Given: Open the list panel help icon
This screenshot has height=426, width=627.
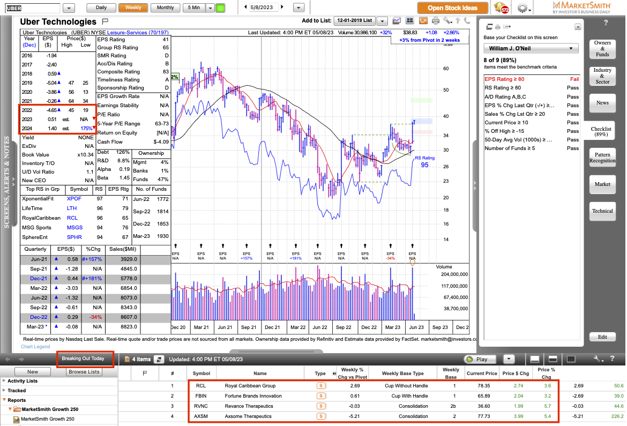Looking at the screenshot, I should [x=612, y=359].
